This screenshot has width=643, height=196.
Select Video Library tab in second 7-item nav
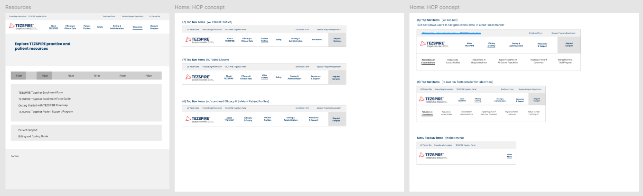[264, 77]
